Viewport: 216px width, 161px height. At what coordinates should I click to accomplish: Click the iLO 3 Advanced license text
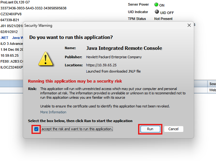coord(12,44)
